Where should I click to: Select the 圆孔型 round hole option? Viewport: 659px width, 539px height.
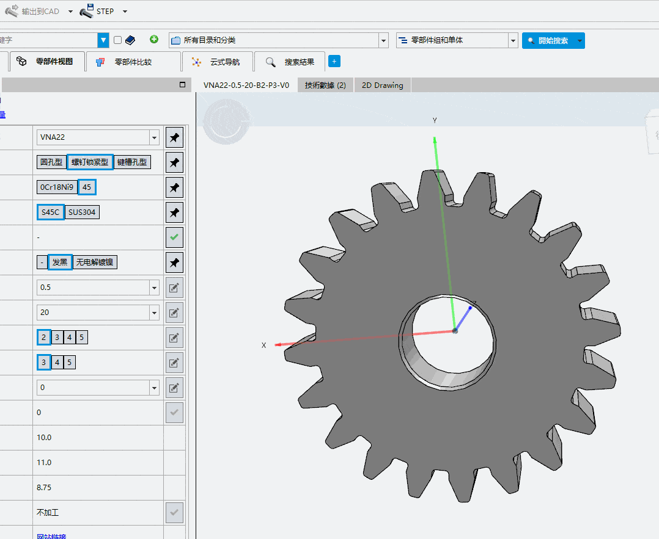click(x=51, y=162)
